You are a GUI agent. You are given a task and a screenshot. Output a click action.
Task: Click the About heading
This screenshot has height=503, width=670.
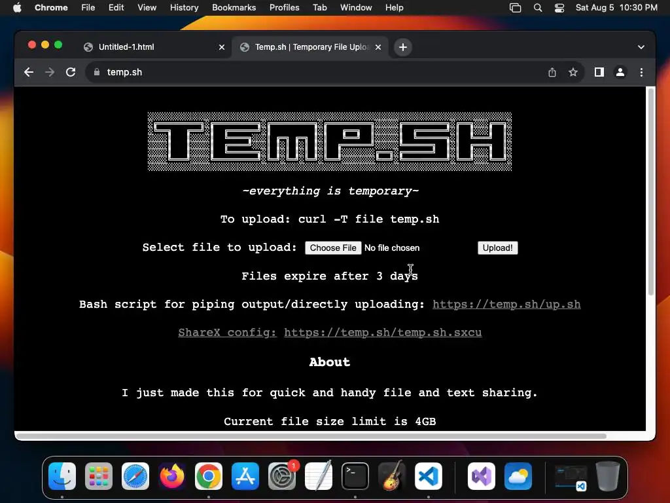(330, 362)
